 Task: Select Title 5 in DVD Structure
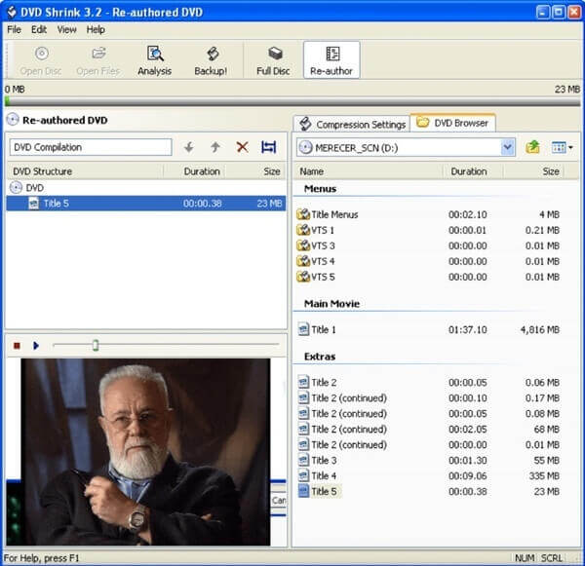click(x=146, y=204)
